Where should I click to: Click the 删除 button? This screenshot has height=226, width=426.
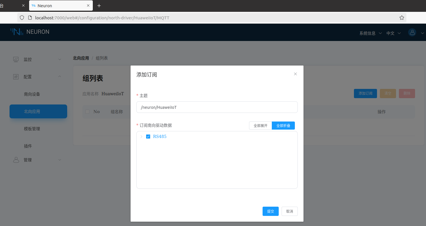[407, 94]
